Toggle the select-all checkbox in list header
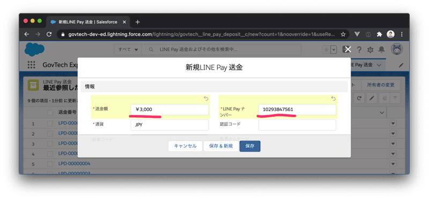 pos(50,113)
